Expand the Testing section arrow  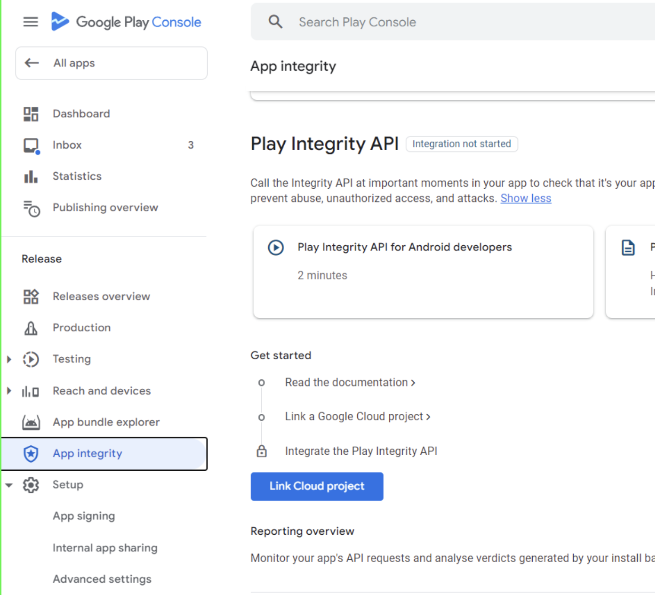(x=9, y=359)
